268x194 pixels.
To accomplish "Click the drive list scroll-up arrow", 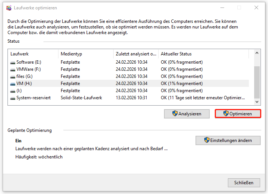I will pyautogui.click(x=257, y=53).
